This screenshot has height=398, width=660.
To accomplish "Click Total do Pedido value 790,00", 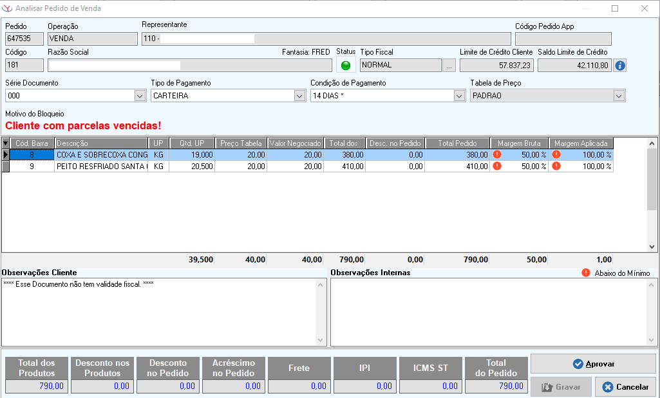I will point(496,386).
